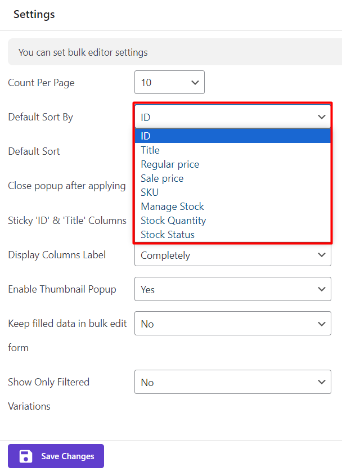
Task: Collapse the Default Sort By dropdown
Action: [x=233, y=117]
